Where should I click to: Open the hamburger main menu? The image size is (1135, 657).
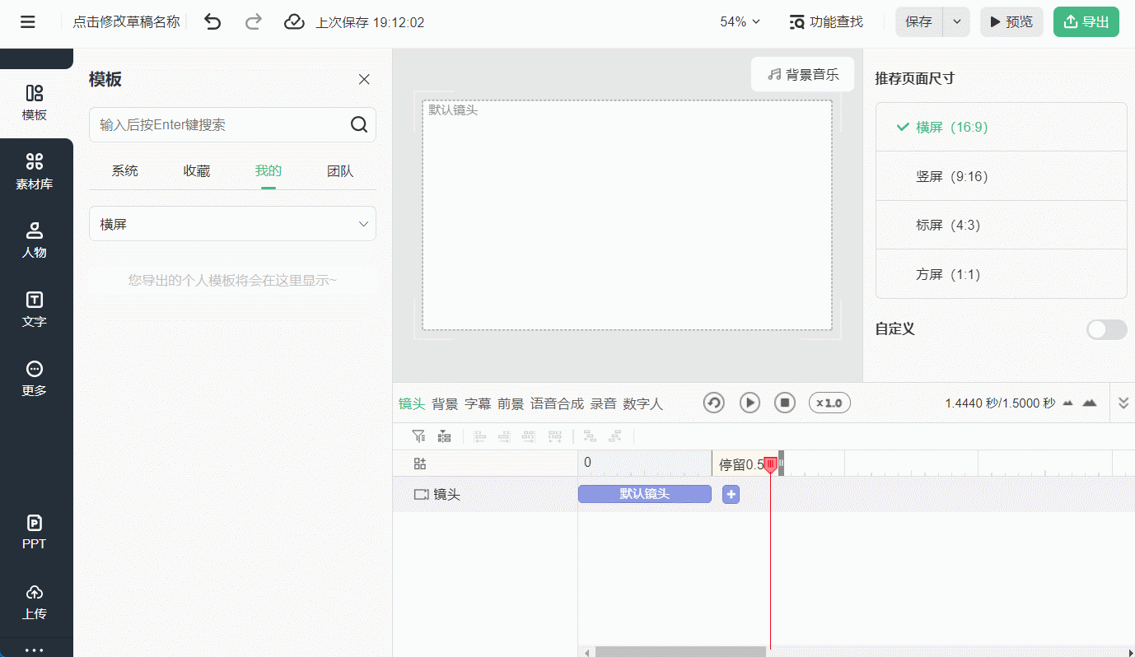tap(28, 22)
